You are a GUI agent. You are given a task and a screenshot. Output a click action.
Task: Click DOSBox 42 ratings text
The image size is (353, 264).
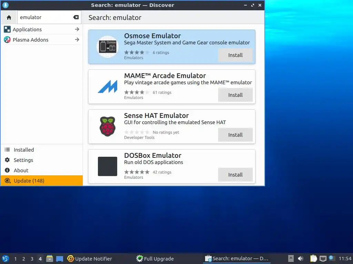tap(162, 172)
